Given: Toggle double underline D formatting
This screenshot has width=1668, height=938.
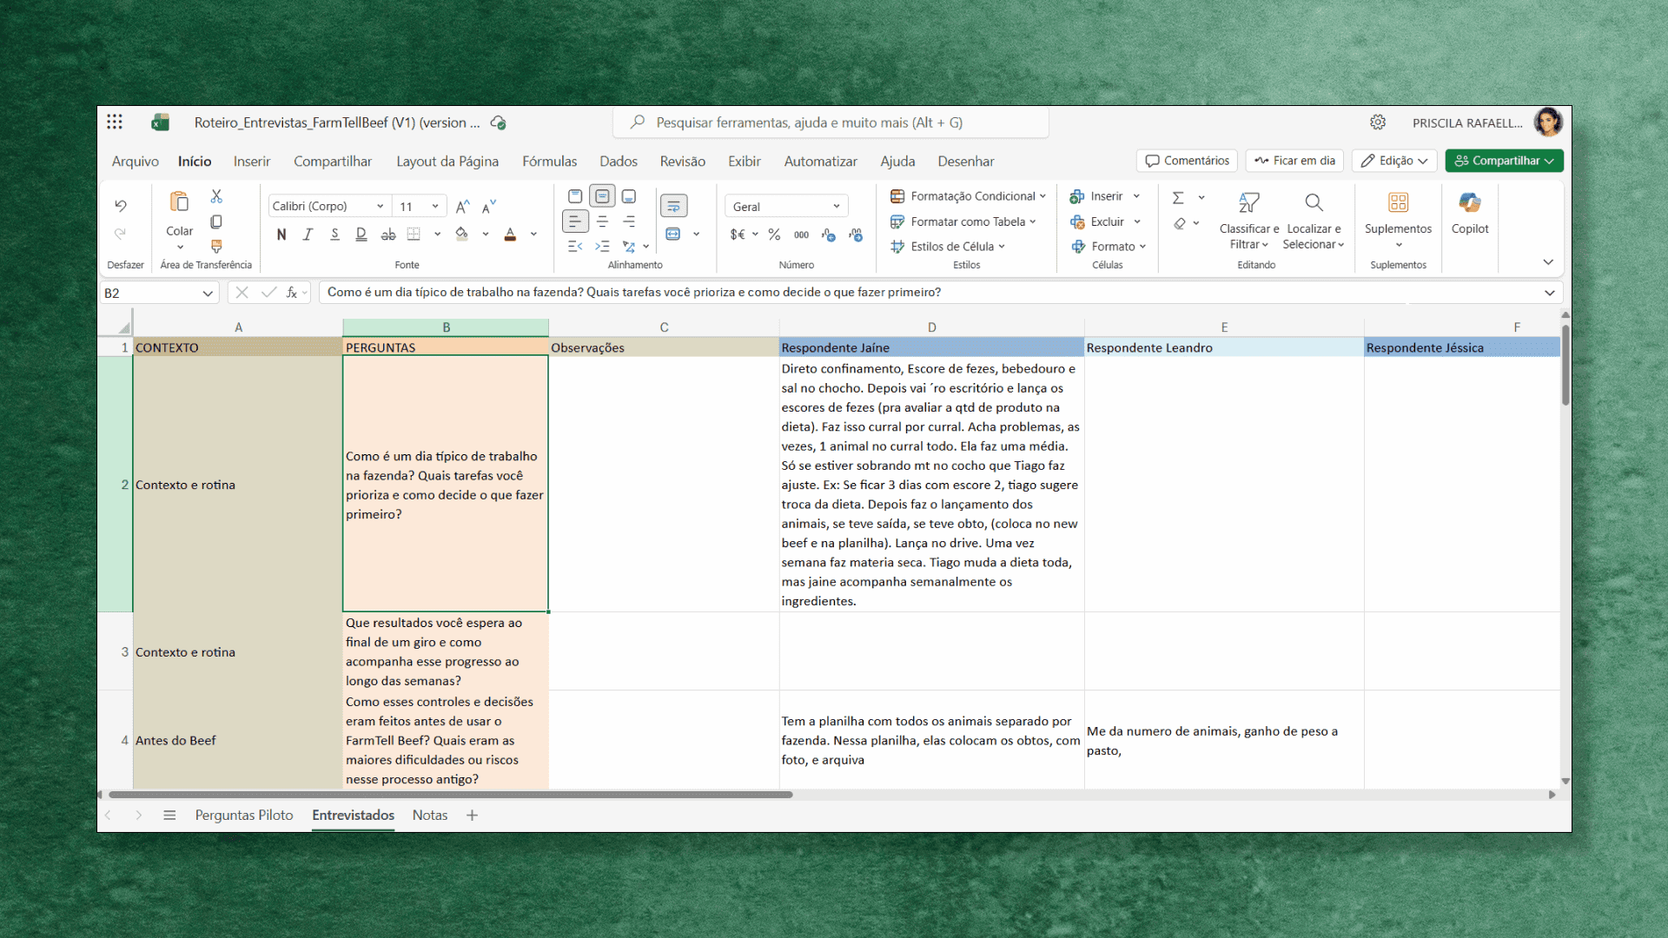Looking at the screenshot, I should [361, 234].
